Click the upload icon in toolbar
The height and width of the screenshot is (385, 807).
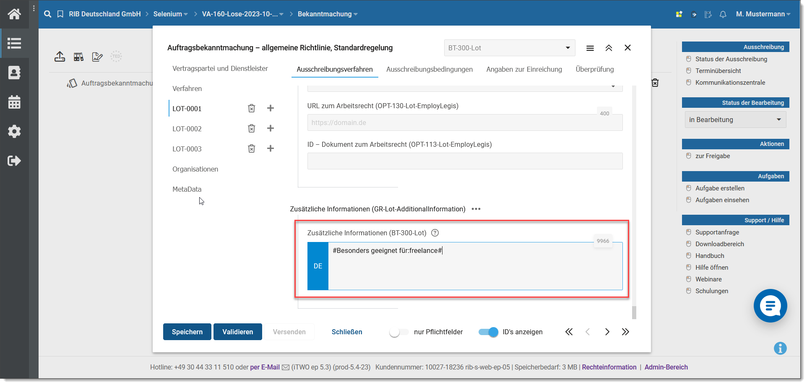[60, 57]
